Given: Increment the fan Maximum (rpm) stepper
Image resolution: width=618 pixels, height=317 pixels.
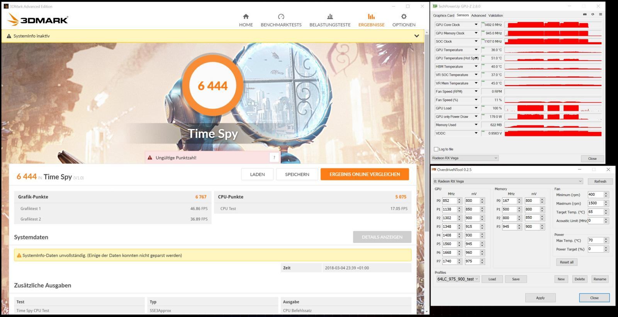Looking at the screenshot, I should click(x=606, y=202).
